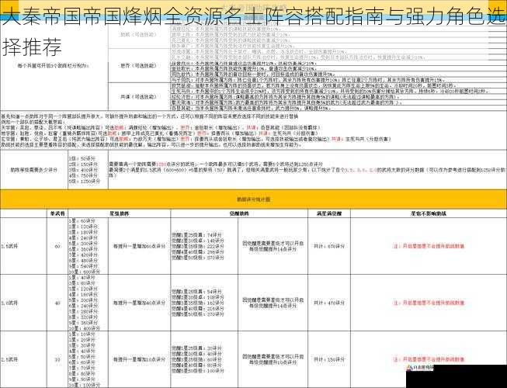Click the 单武将 column header
Image resolution: width=507 pixels, height=388 pixels.
pyautogui.click(x=57, y=213)
